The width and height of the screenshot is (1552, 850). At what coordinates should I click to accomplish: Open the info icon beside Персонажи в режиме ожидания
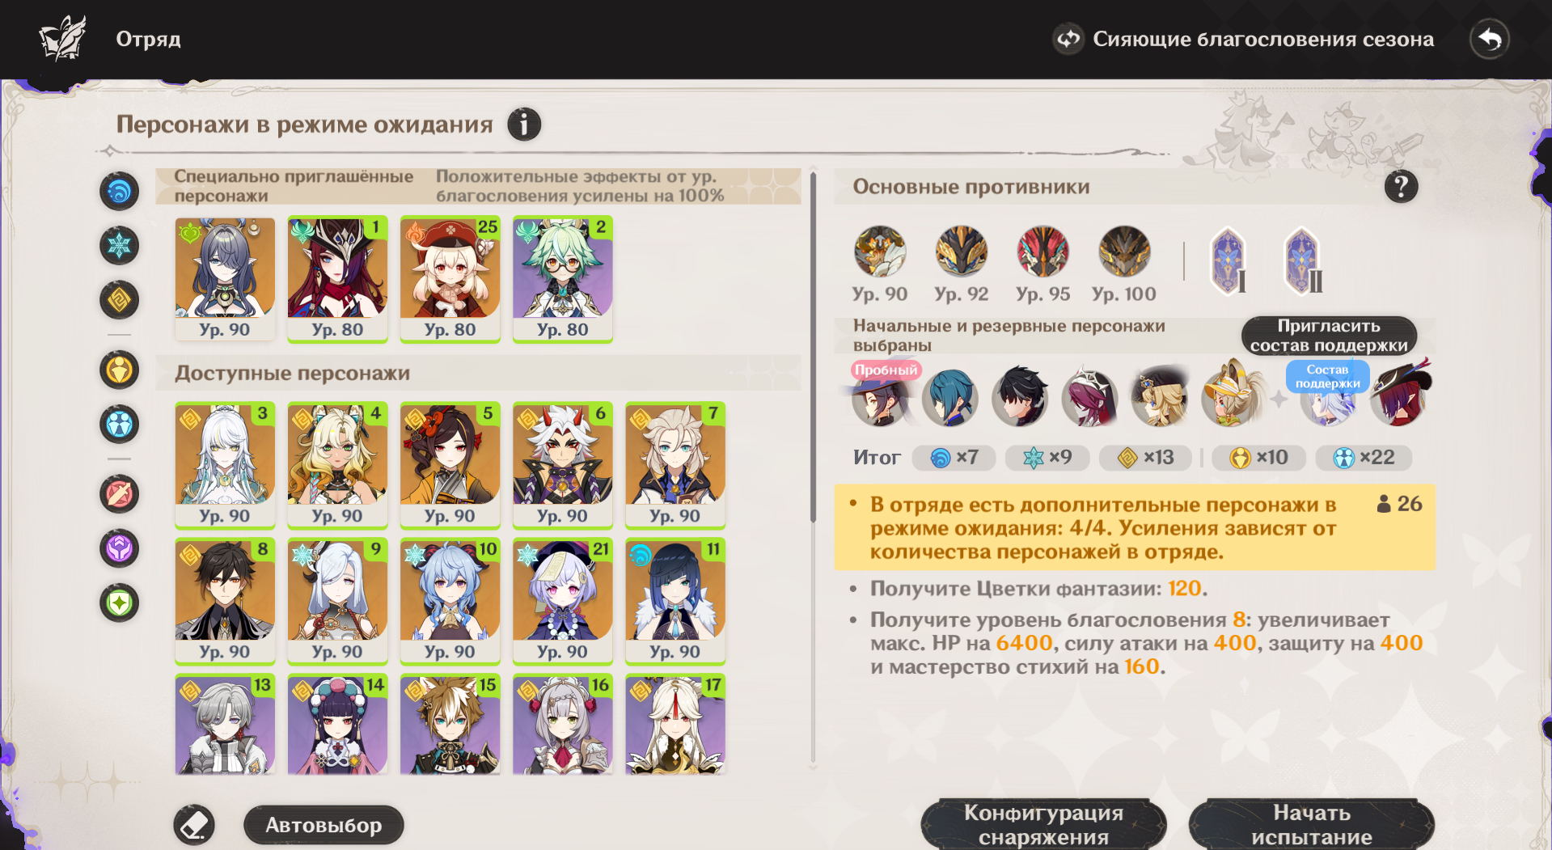tap(524, 125)
